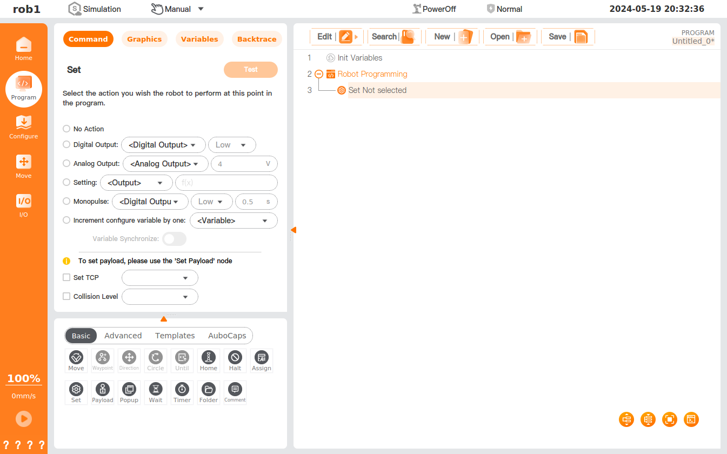
Task: Add a Timer command node
Action: pos(182,392)
